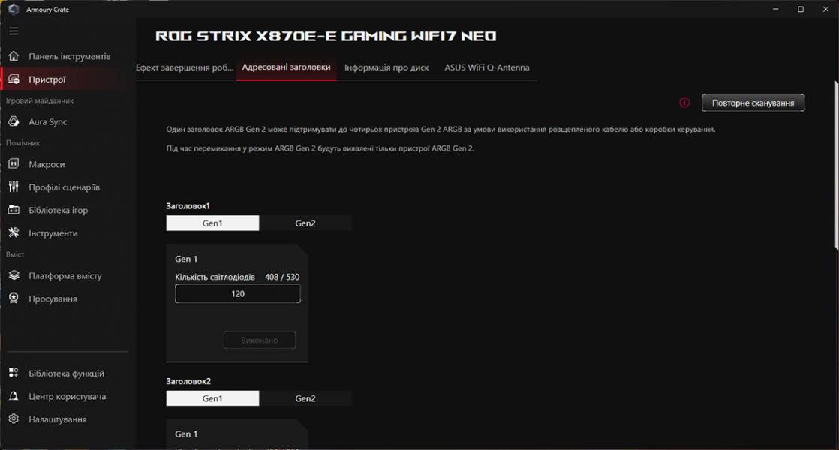Viewport: 839px width, 450px height.
Task: Open Центр користувача in sidebar
Action: point(68,397)
